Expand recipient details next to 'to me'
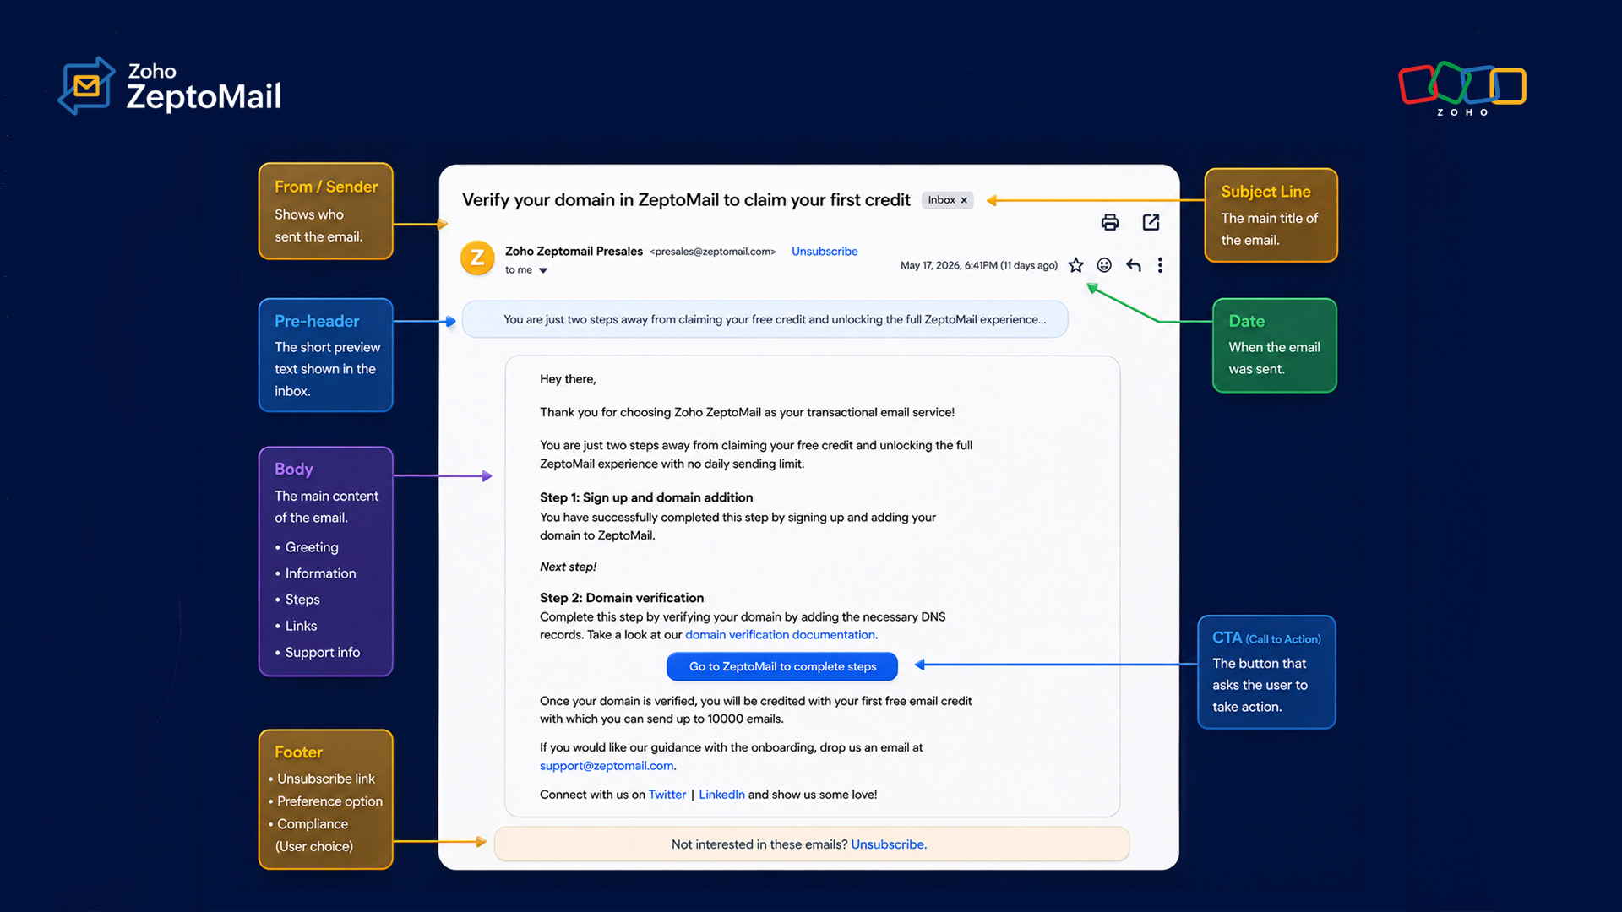The image size is (1622, 912). [x=543, y=270]
